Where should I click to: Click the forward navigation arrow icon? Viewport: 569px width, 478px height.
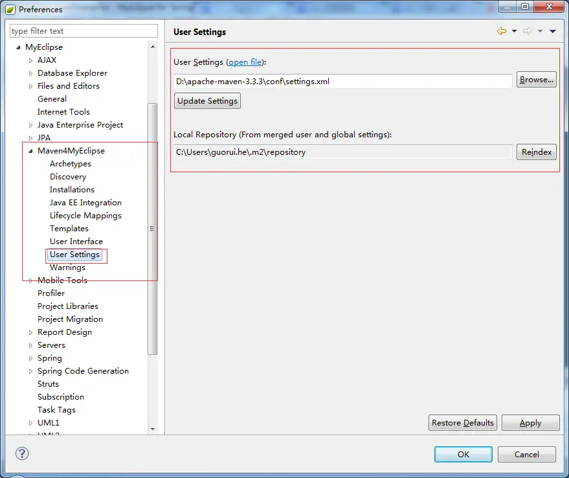coord(528,31)
